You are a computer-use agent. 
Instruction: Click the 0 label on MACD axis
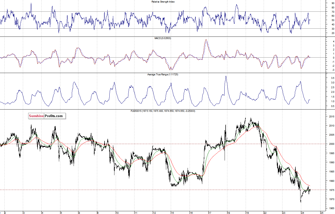click(x=333, y=58)
